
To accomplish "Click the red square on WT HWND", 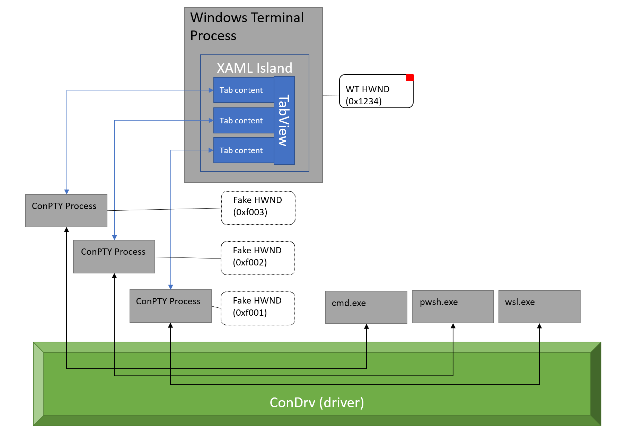I will coord(409,78).
